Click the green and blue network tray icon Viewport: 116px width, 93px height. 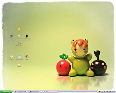point(106,92)
